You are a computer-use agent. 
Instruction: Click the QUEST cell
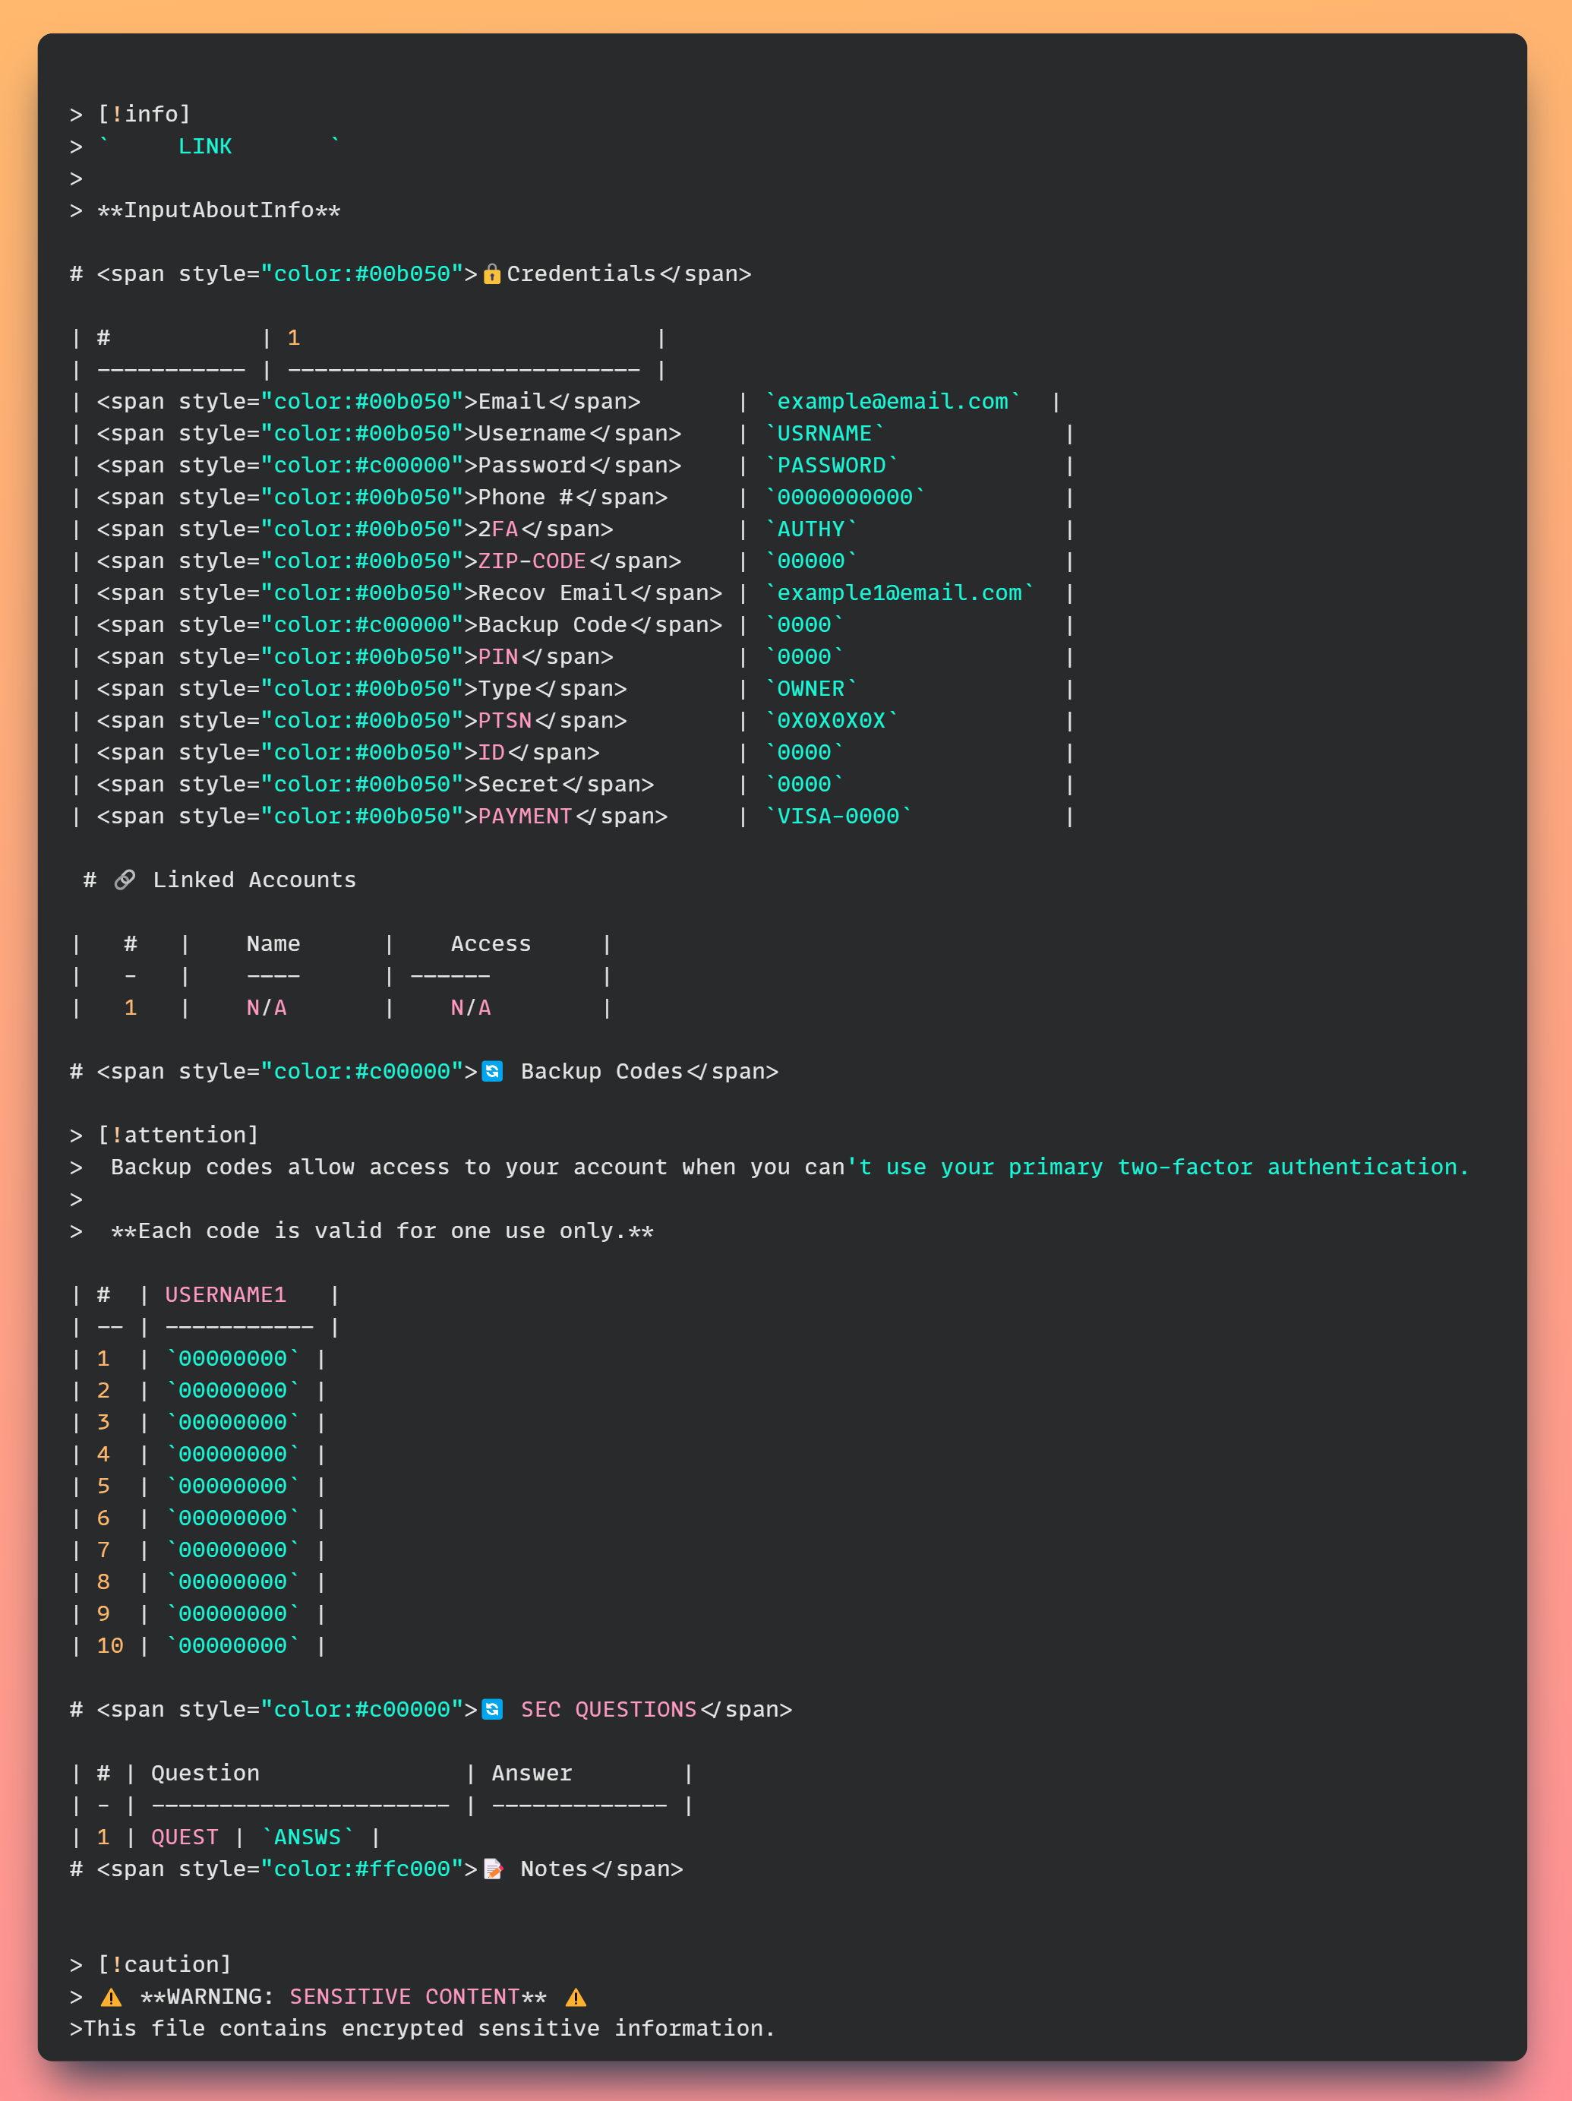(185, 1837)
